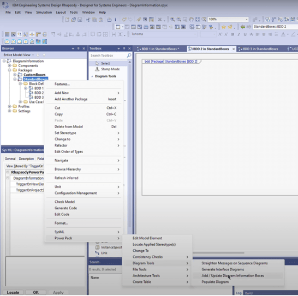Click the Fit to window icon
Screen dimensions: 298x296
(x=198, y=19)
